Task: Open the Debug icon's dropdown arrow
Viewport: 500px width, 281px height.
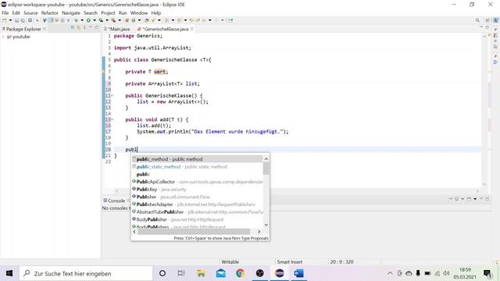Action: (82, 20)
